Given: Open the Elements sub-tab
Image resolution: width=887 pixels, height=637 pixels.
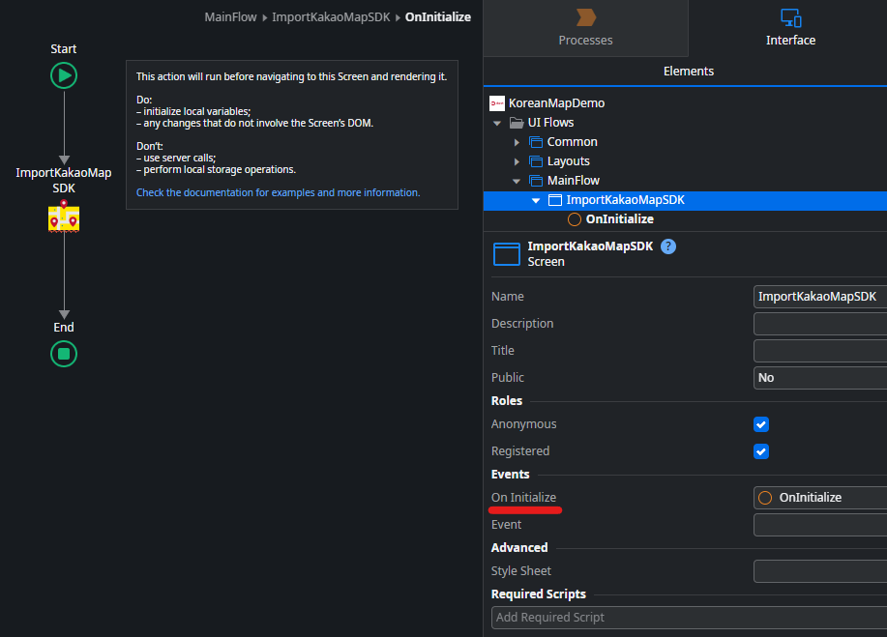Looking at the screenshot, I should pos(689,72).
